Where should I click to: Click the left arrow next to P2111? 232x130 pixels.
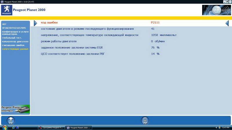coord(227,23)
